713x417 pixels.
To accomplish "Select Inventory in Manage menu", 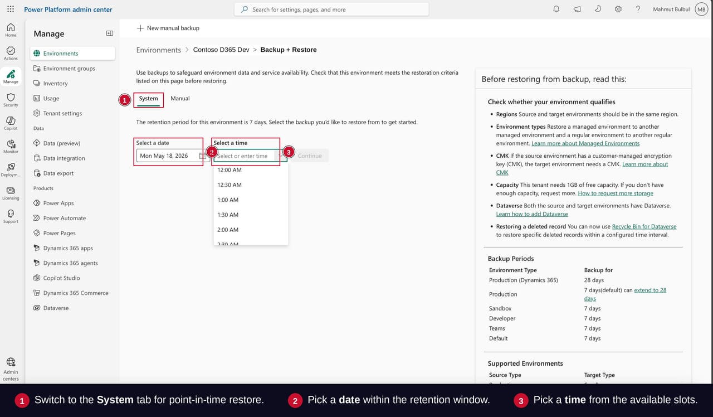I will point(72,84).
